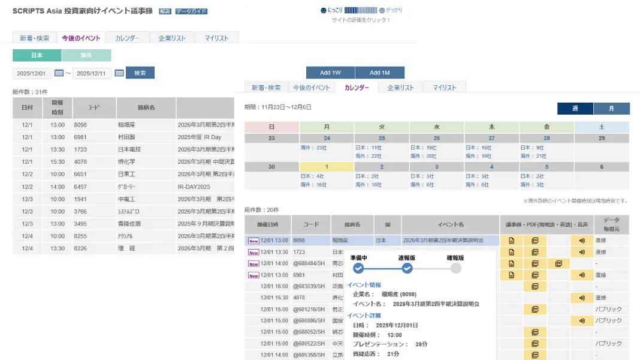The image size is (640, 360).
Task: Open the calendar picker for start date 2025/12/01
Action: (59, 73)
